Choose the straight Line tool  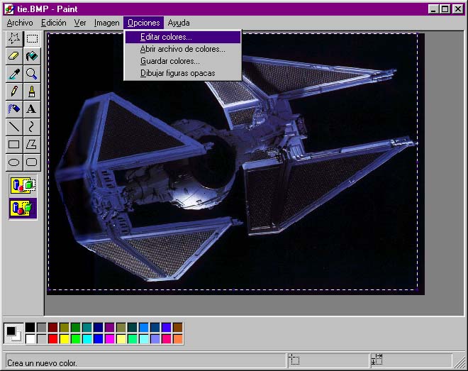(14, 126)
